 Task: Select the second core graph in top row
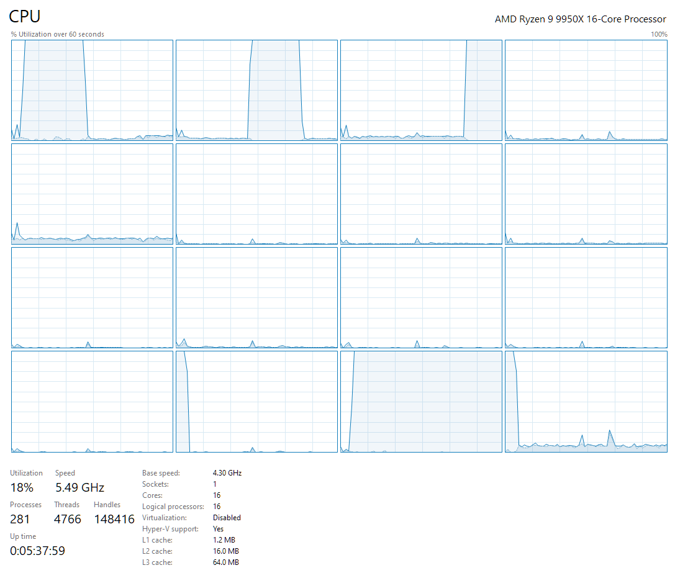[x=256, y=91]
